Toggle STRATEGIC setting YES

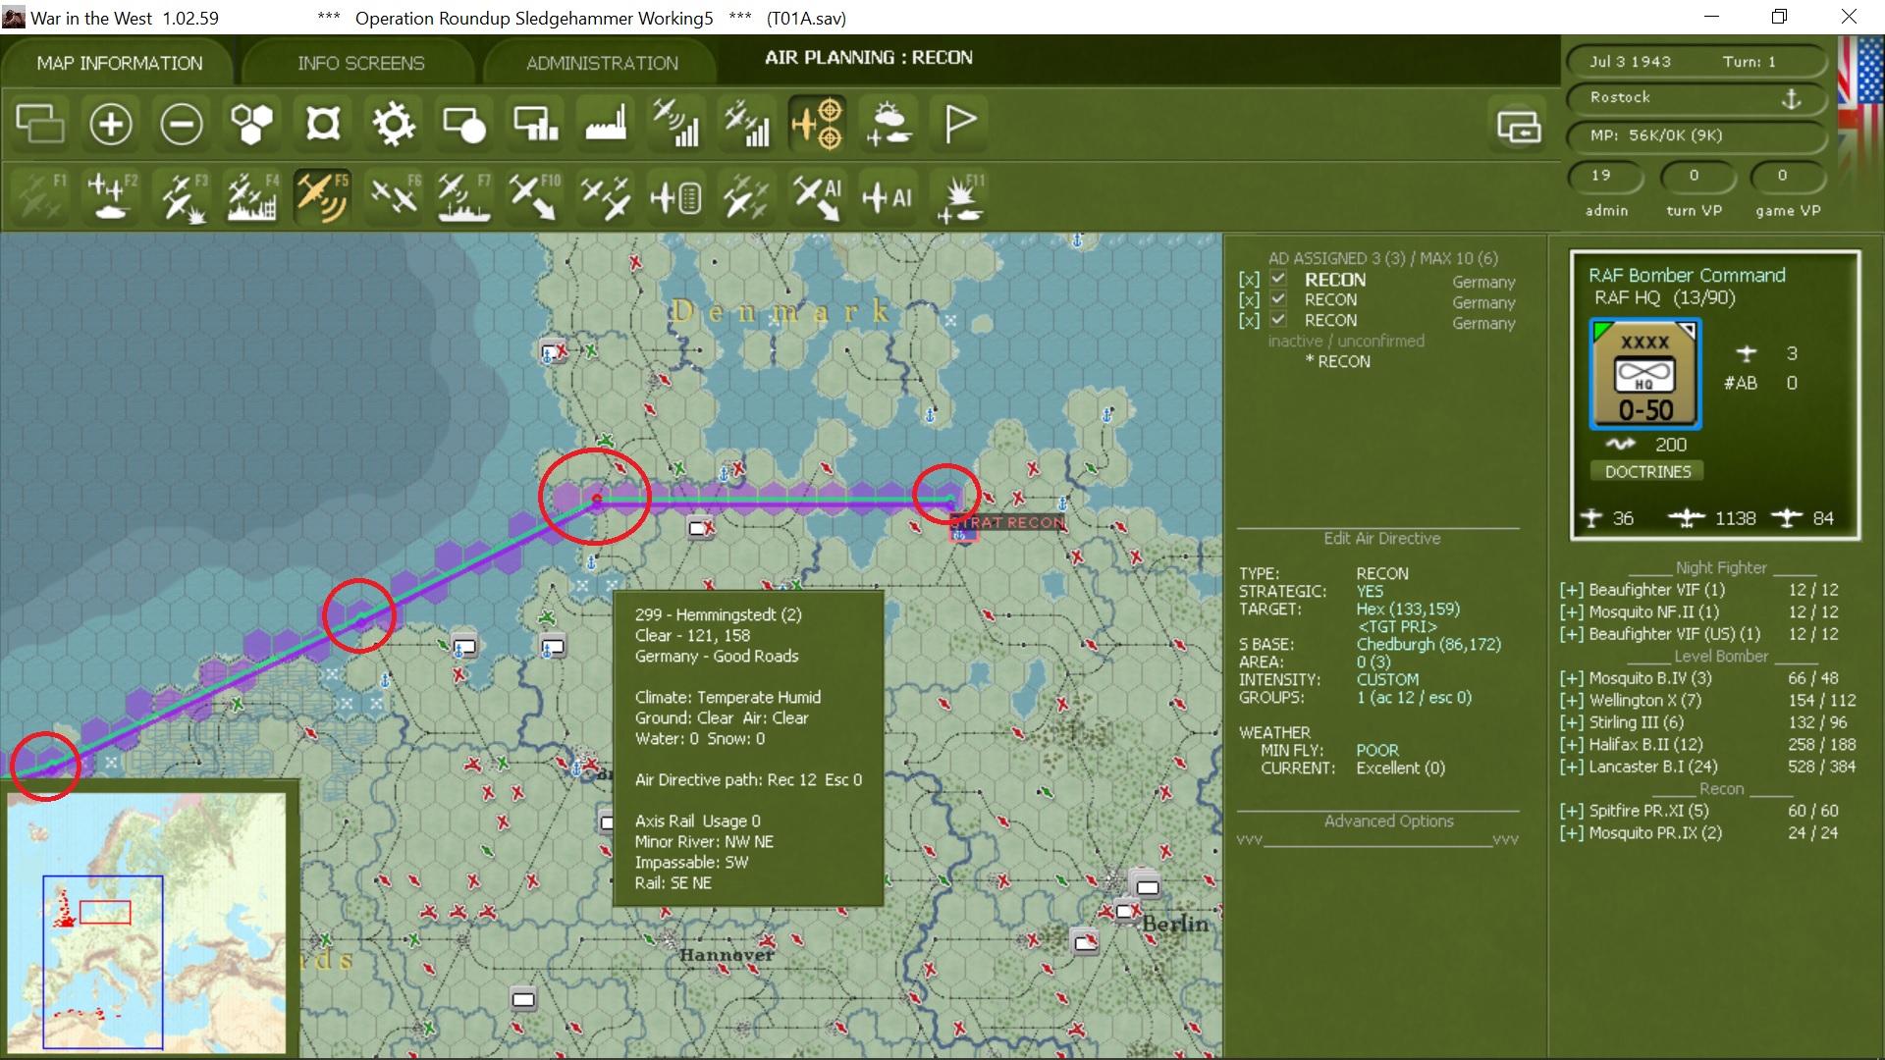point(1370,591)
